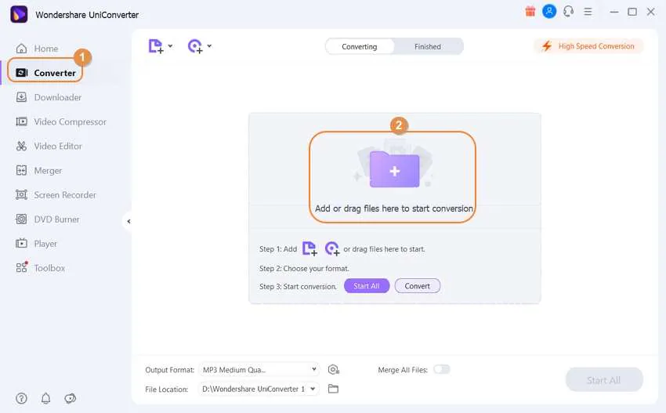
Task: Click 'Step 2: Choose your format.' text
Action: point(304,269)
